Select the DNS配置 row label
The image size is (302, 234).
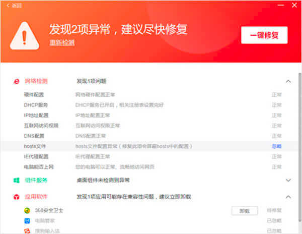[x=34, y=136]
